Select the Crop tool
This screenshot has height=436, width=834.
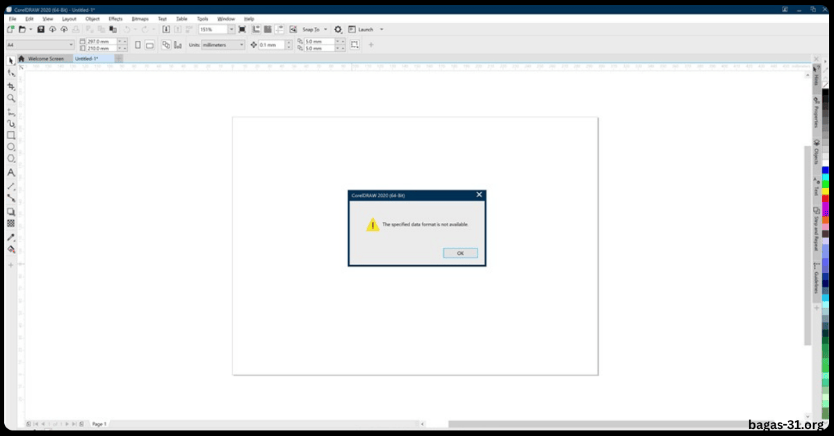10,86
